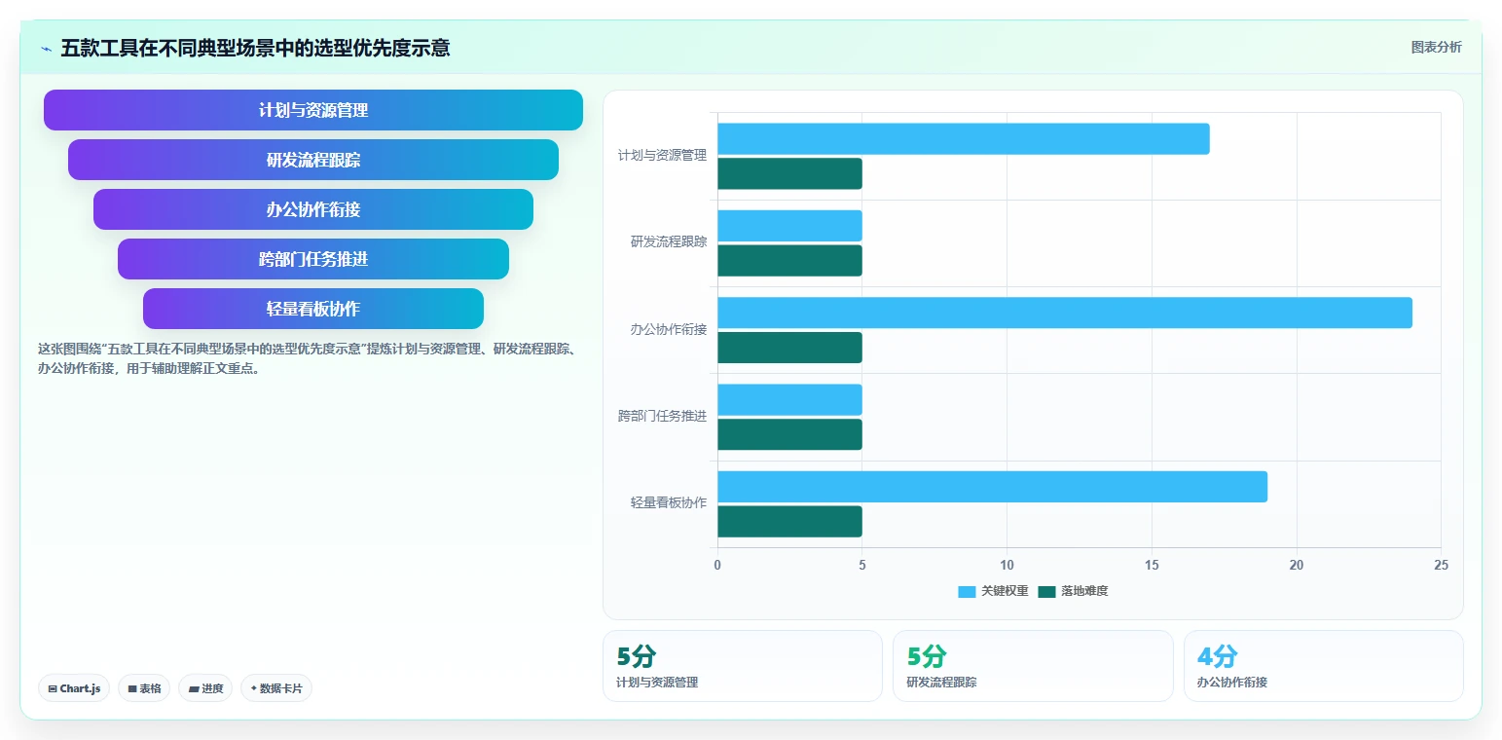Click the 关键权重 bar for 跨部门任务推进
The image size is (1502, 740).
pos(790,400)
